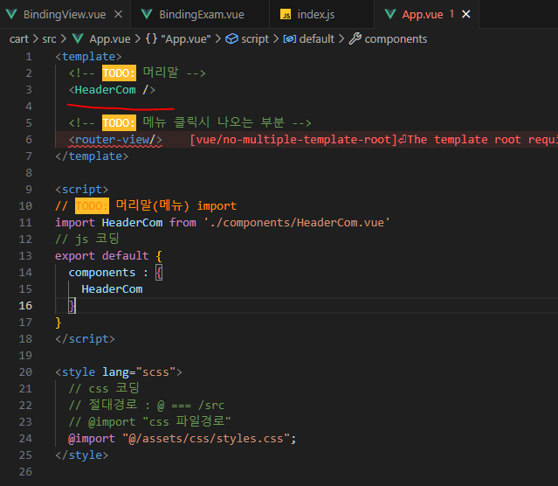Click the error count badge on App.vue tab
558x486 pixels.
coord(451,14)
